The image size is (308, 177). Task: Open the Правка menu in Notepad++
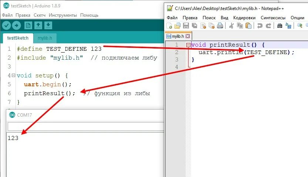point(190,18)
